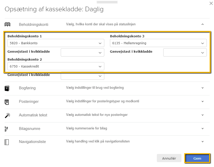Expand the Bilagsnumre section
This screenshot has width=214, height=167.
click(x=202, y=128)
